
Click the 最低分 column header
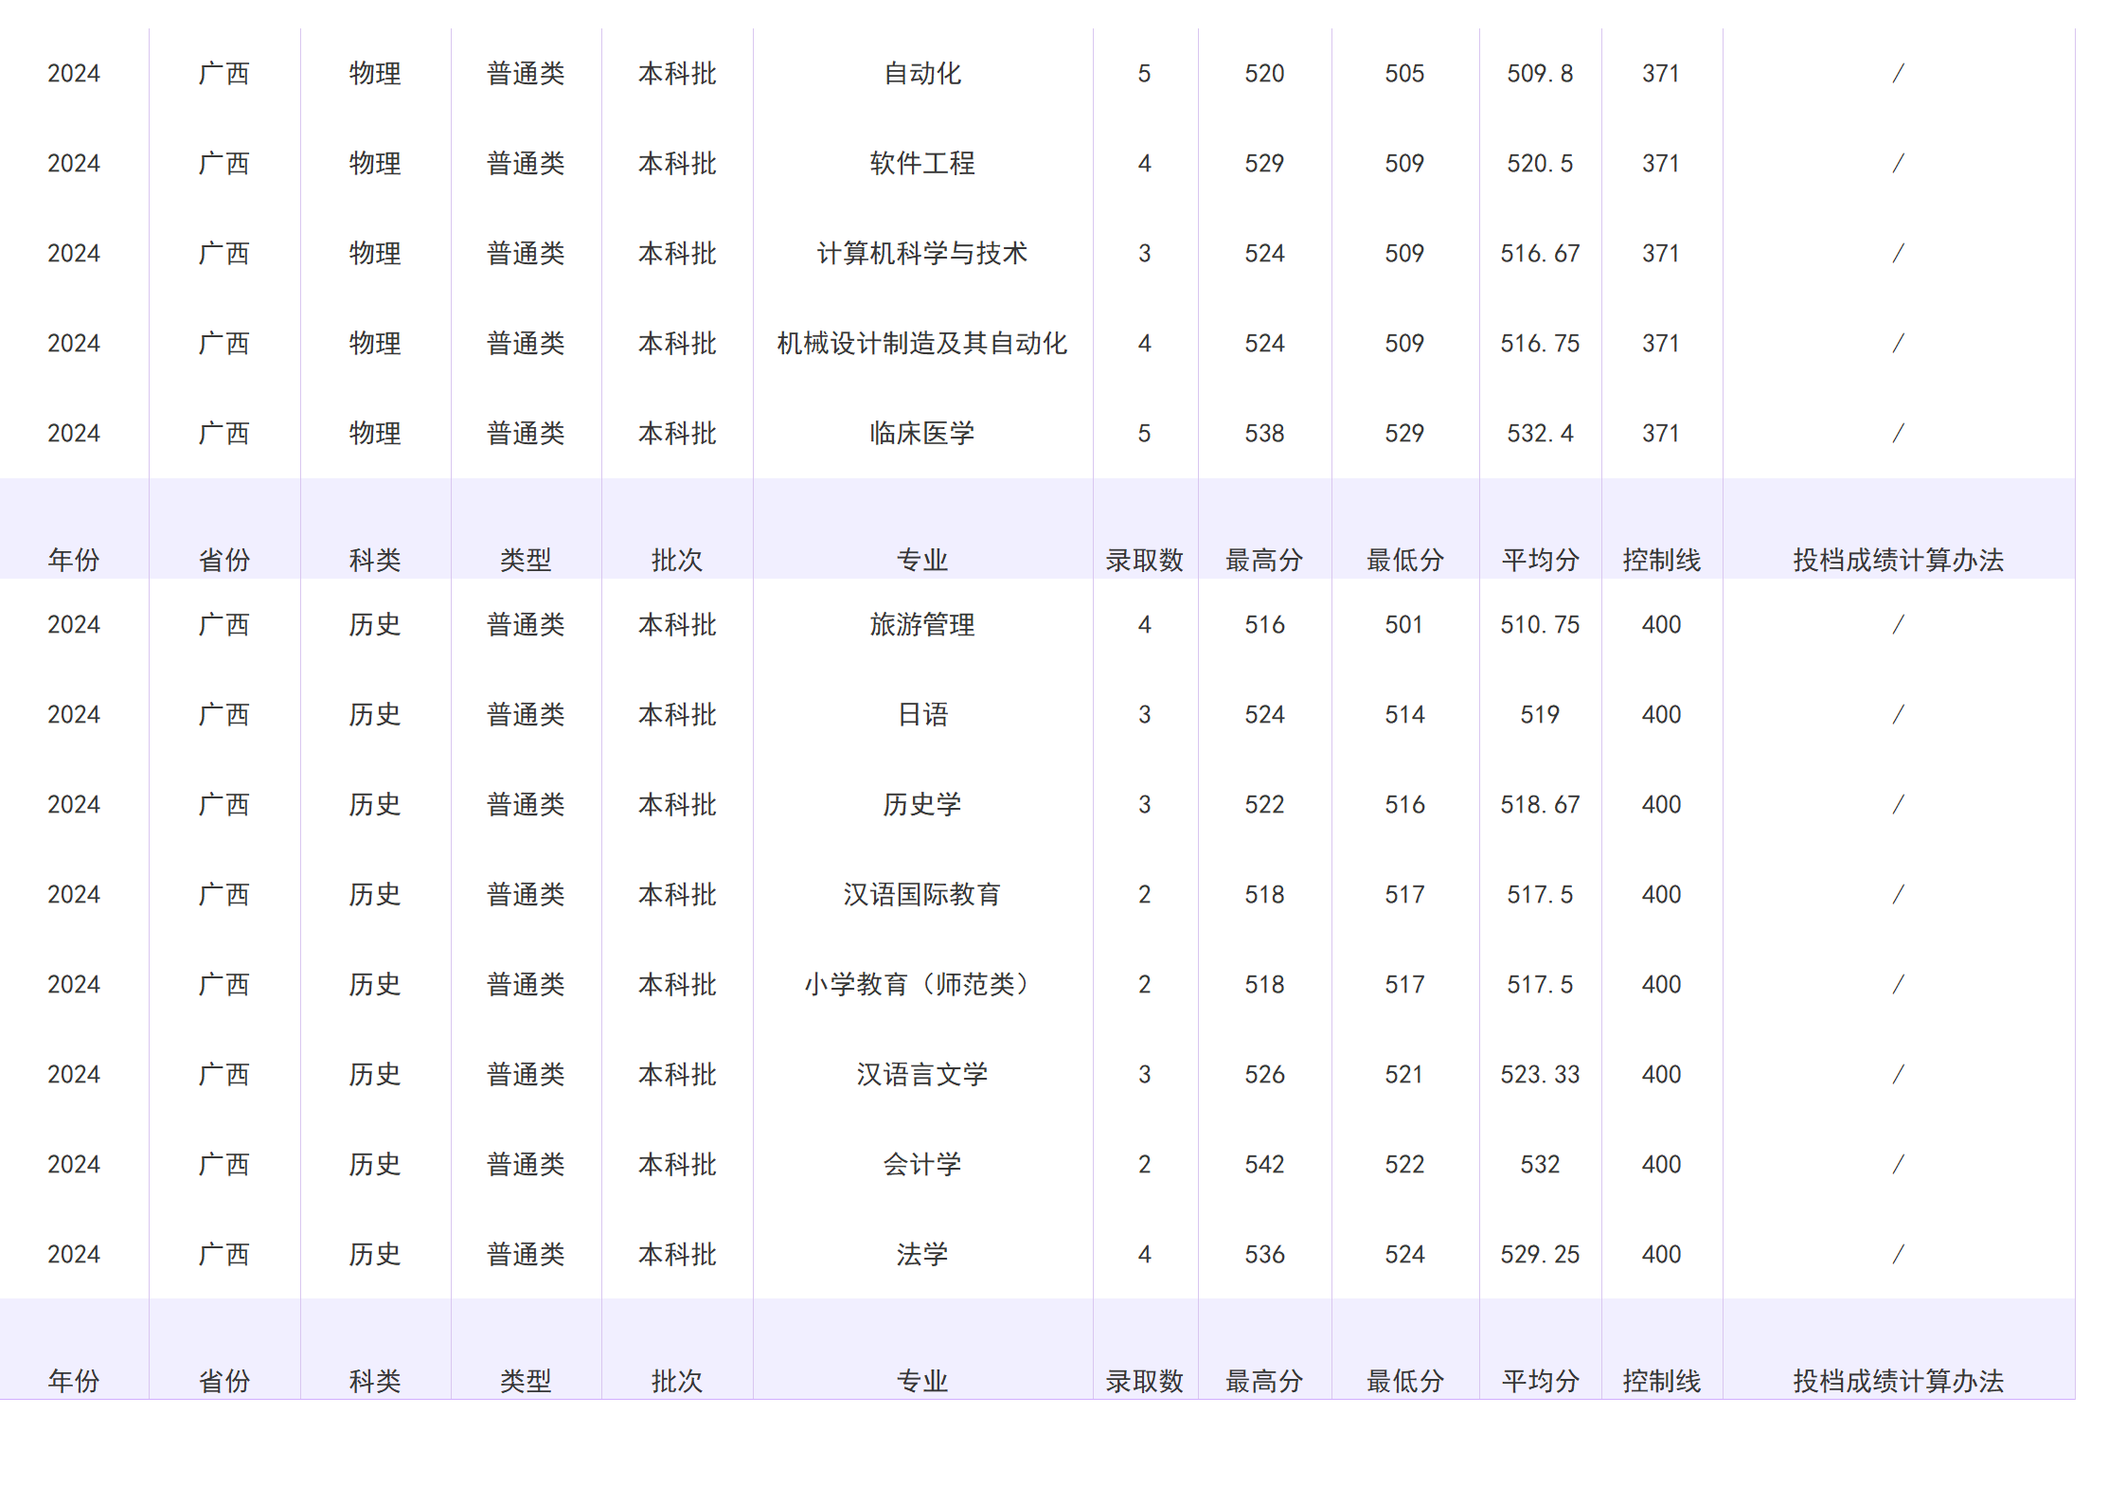click(1405, 559)
